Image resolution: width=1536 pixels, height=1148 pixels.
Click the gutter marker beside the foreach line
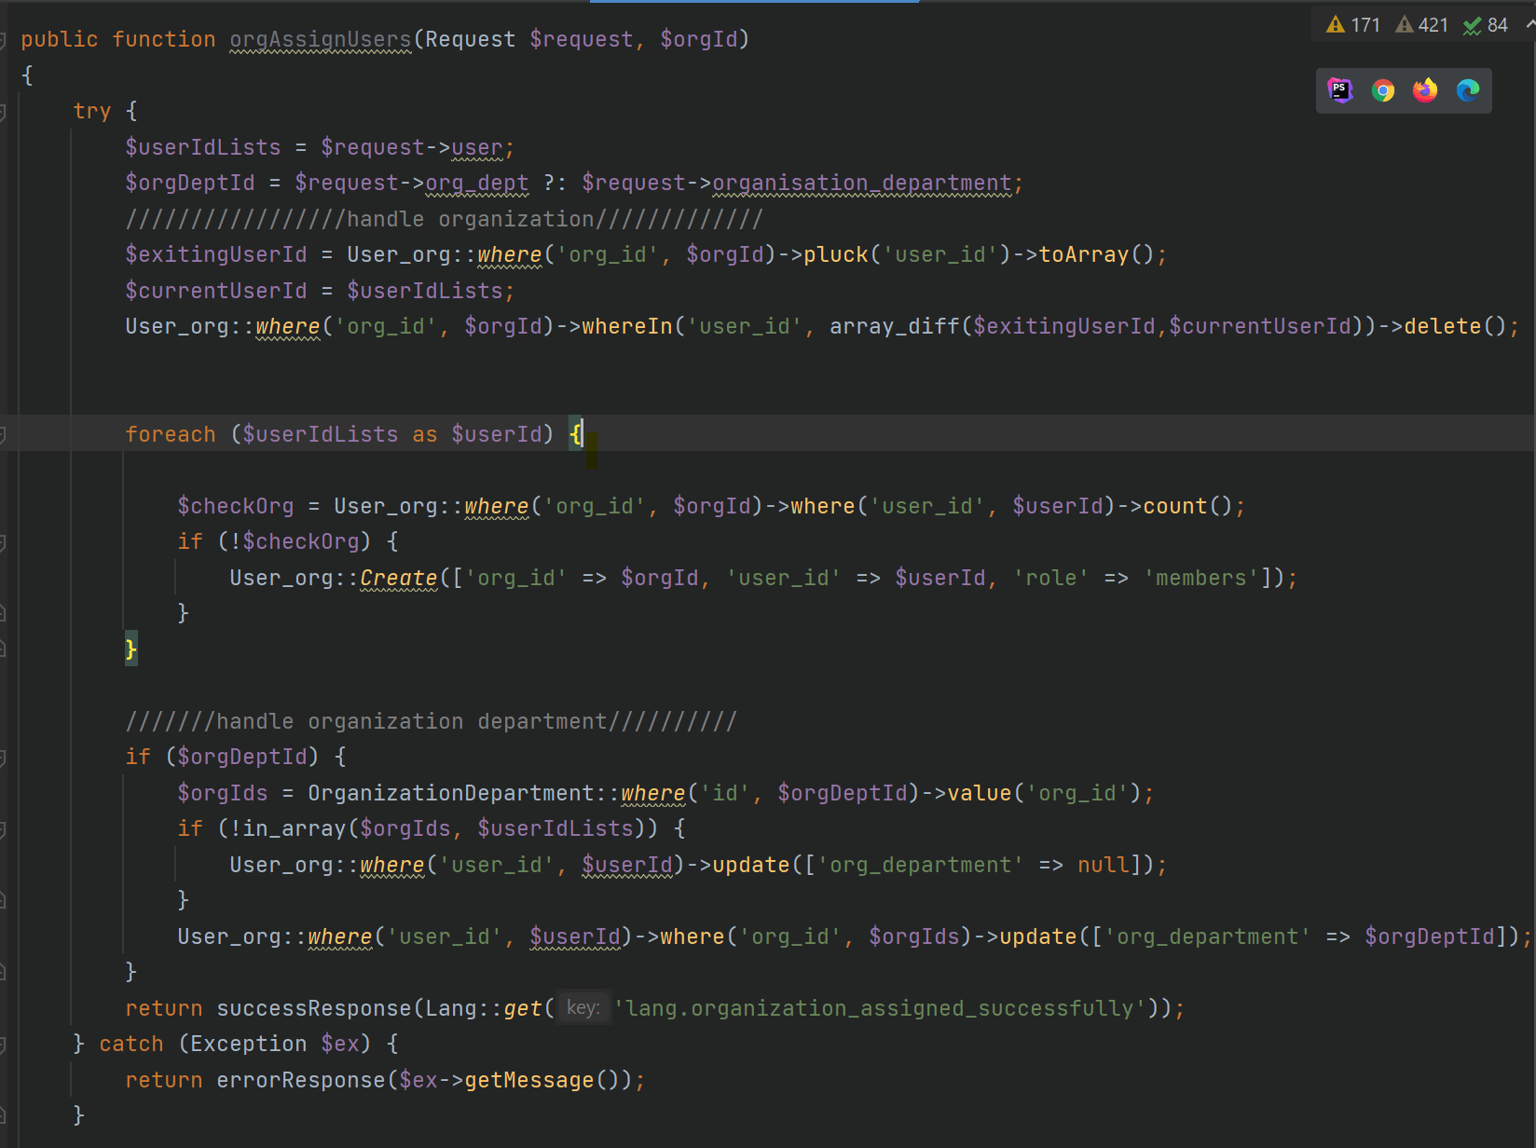4,431
